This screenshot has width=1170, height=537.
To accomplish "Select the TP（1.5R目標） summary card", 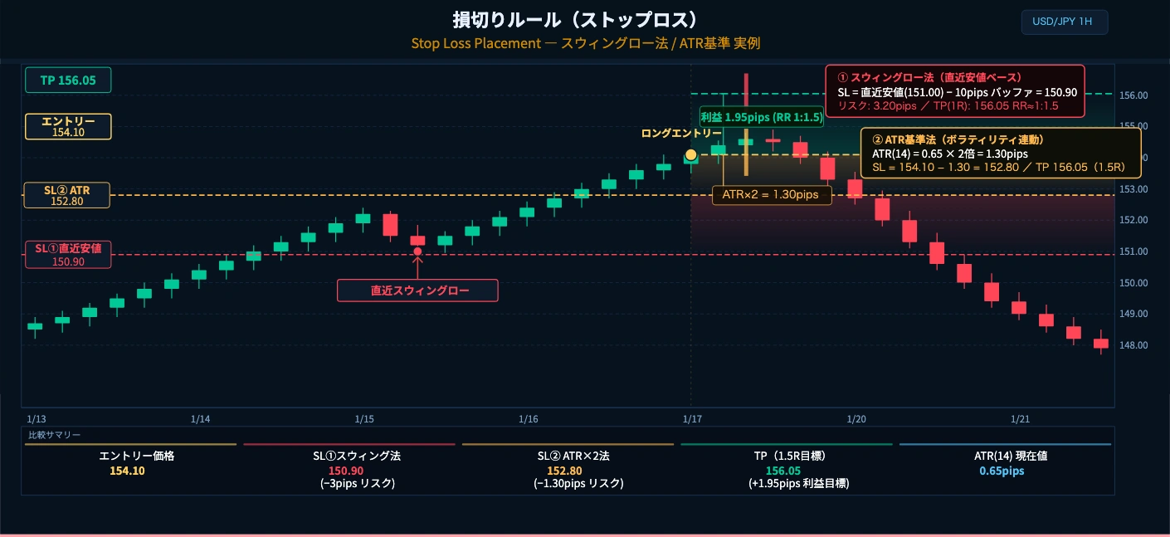I will click(786, 468).
